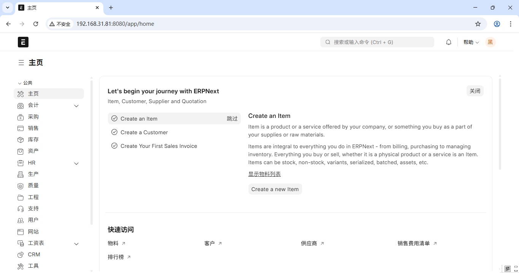The image size is (519, 273).
Task: Open the 排行榜 quick access shortcut
Action: coord(119,257)
